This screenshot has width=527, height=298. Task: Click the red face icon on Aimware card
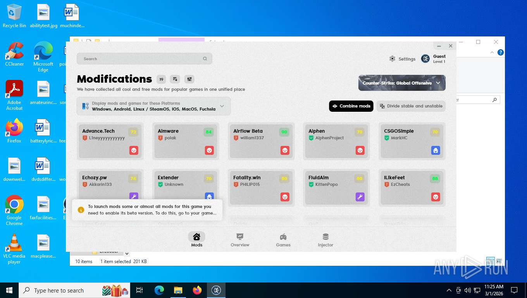[x=209, y=150]
